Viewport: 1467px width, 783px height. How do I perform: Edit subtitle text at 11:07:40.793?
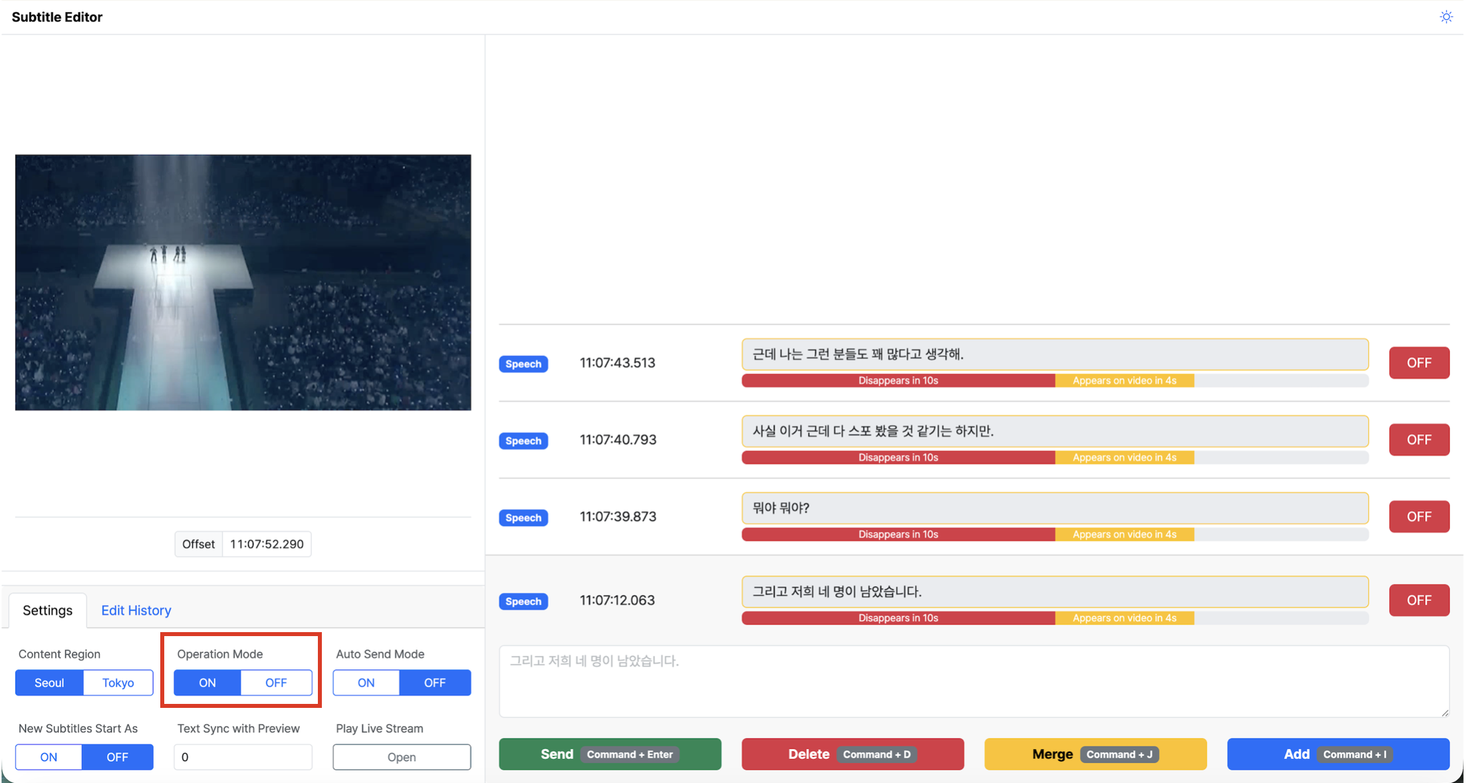pyautogui.click(x=1055, y=431)
